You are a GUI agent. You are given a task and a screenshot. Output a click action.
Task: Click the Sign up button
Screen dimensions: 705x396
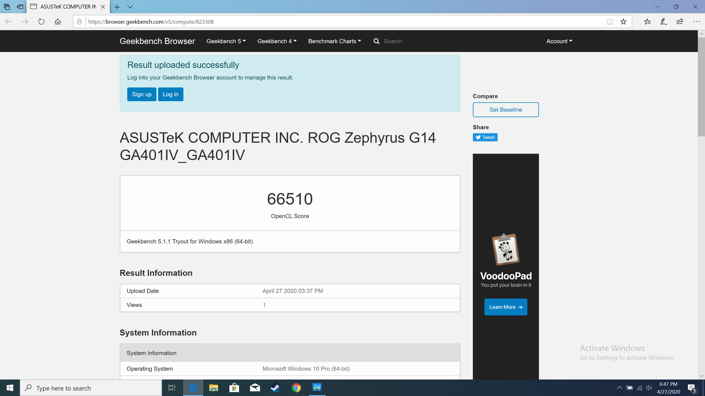pos(142,94)
